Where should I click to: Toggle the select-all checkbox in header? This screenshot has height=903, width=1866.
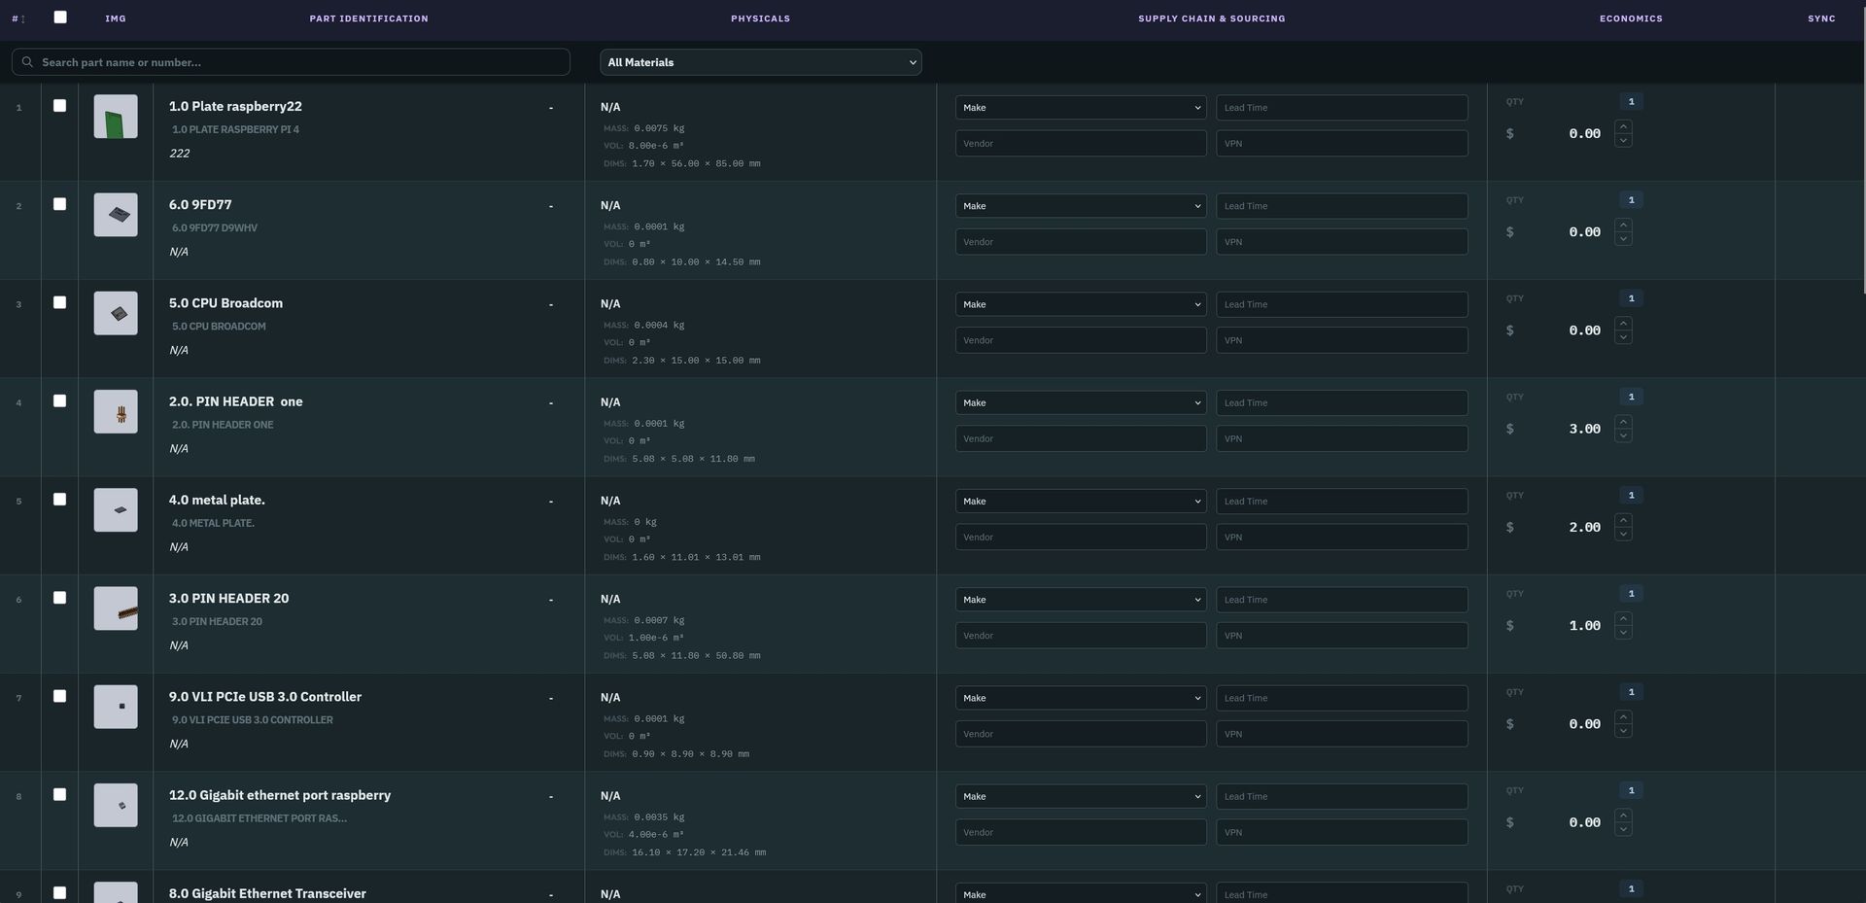pos(60,17)
